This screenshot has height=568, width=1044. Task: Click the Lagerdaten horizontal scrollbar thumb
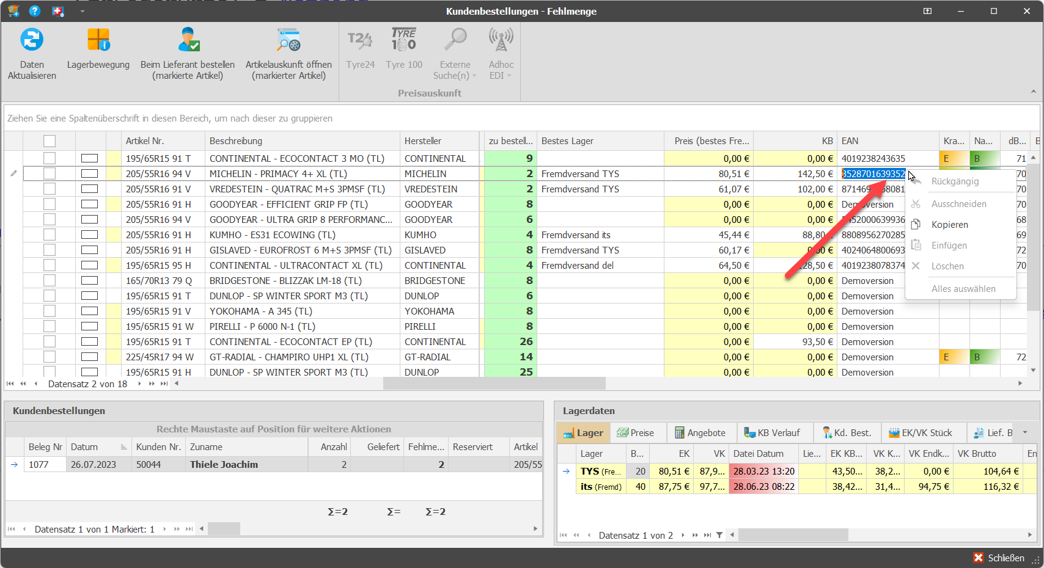click(x=793, y=535)
